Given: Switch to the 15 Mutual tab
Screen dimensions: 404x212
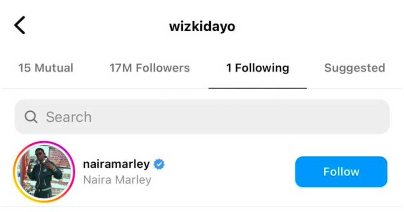Looking at the screenshot, I should click(x=46, y=68).
